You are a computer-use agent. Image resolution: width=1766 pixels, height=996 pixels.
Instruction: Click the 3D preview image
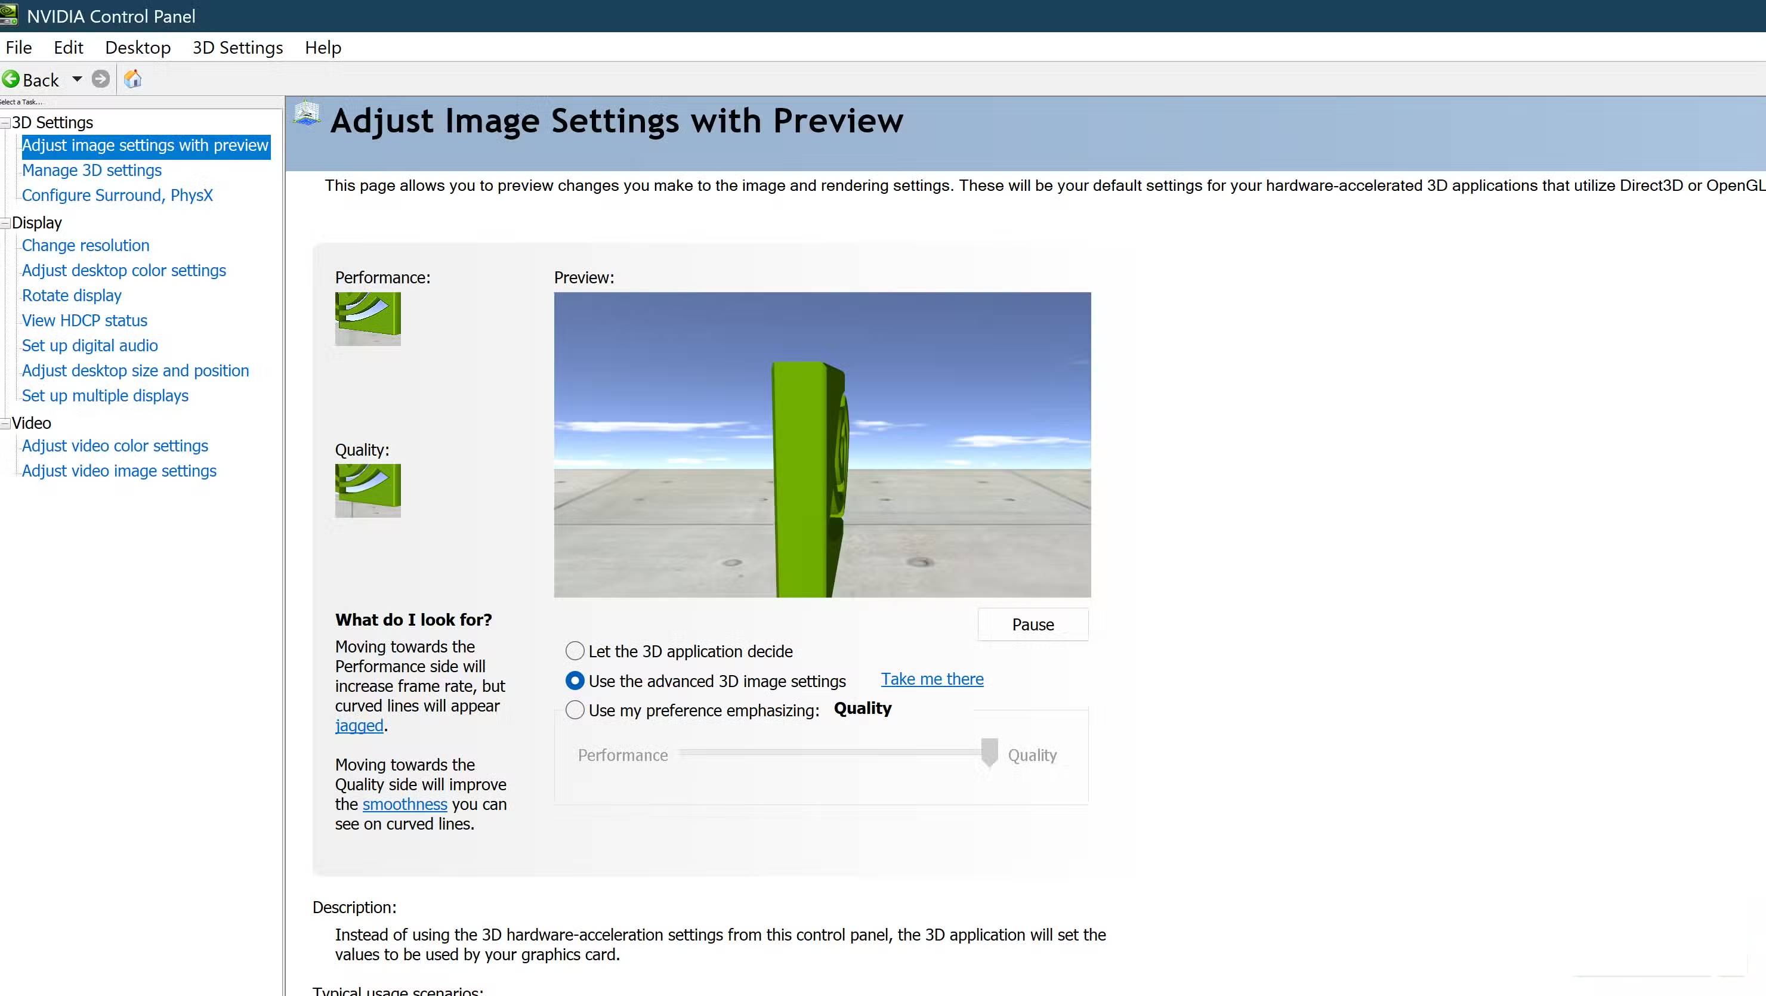(822, 444)
